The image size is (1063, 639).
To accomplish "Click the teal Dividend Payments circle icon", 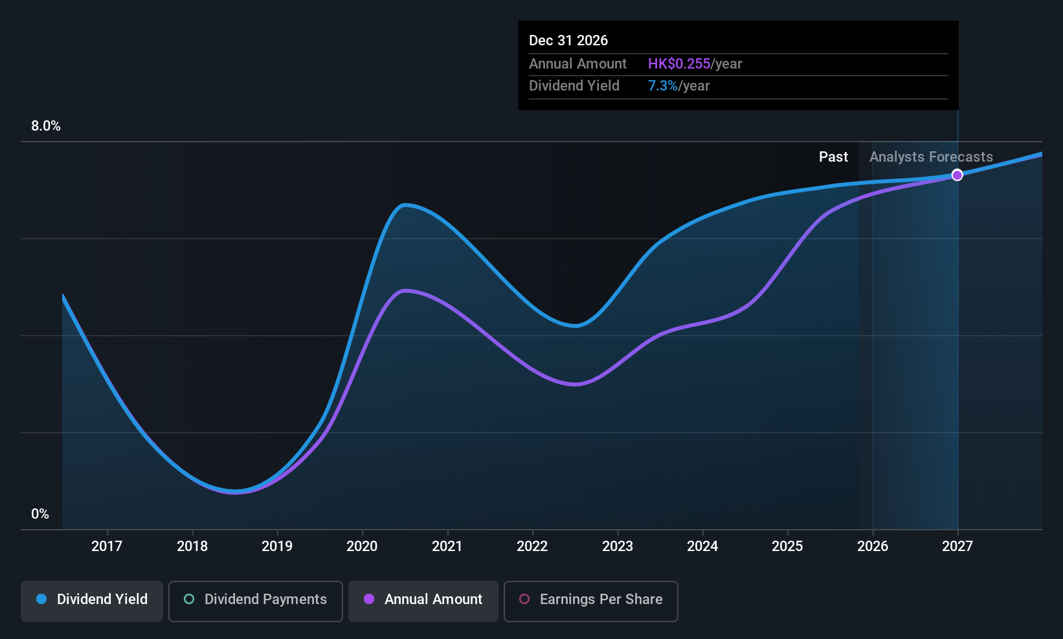I will (188, 600).
